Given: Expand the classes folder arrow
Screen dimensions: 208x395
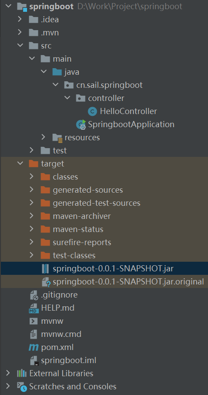Looking at the screenshot, I should [x=32, y=177].
